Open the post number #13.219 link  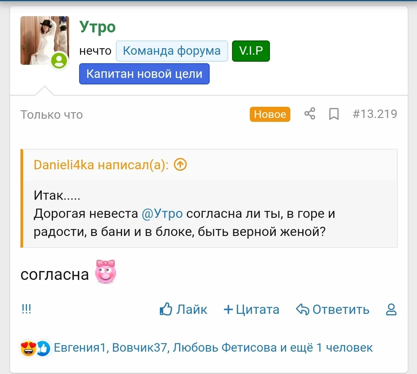(375, 114)
